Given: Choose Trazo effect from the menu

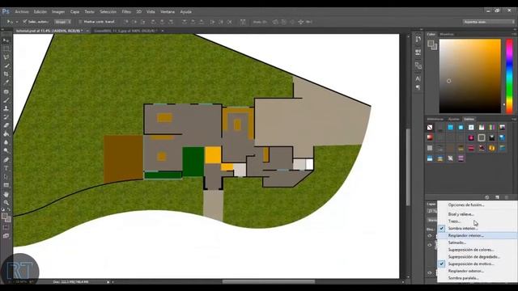Looking at the screenshot, I should pyautogui.click(x=478, y=221).
